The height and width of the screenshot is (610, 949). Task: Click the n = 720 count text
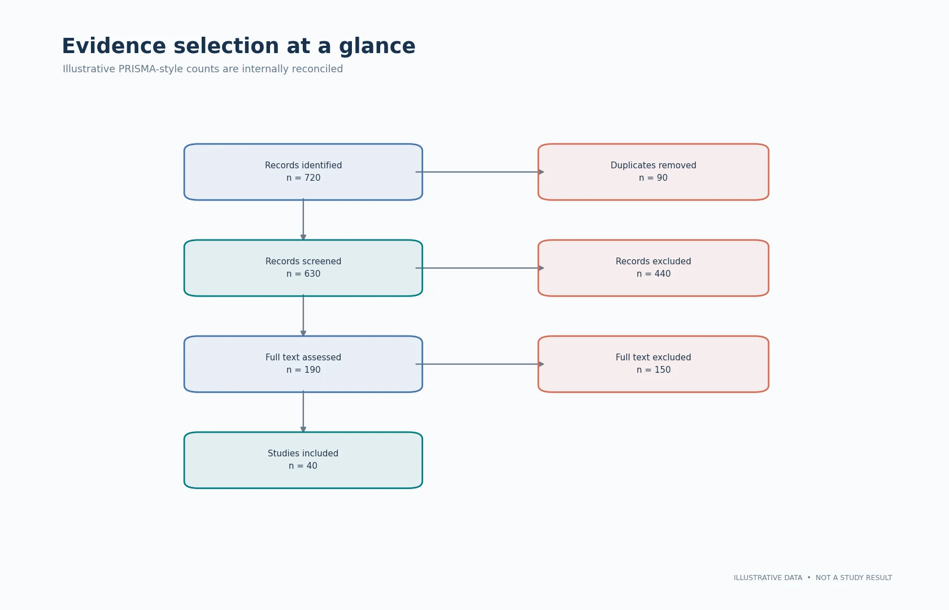coord(303,178)
